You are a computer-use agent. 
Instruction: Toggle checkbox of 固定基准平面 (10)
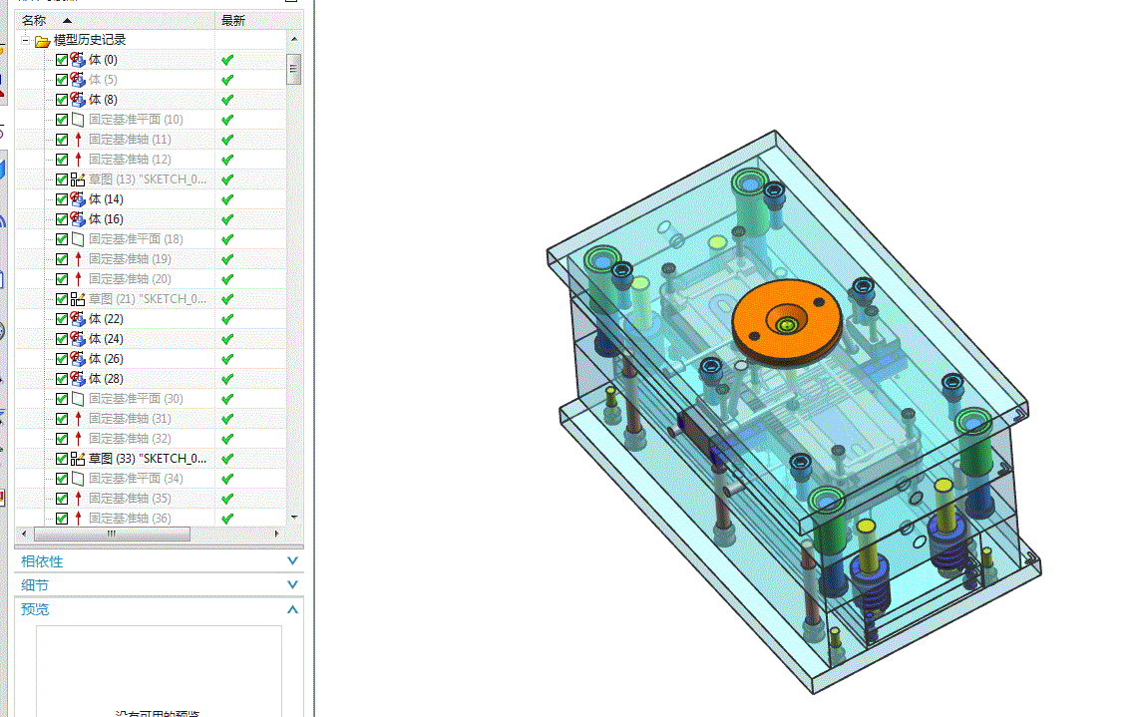[62, 120]
